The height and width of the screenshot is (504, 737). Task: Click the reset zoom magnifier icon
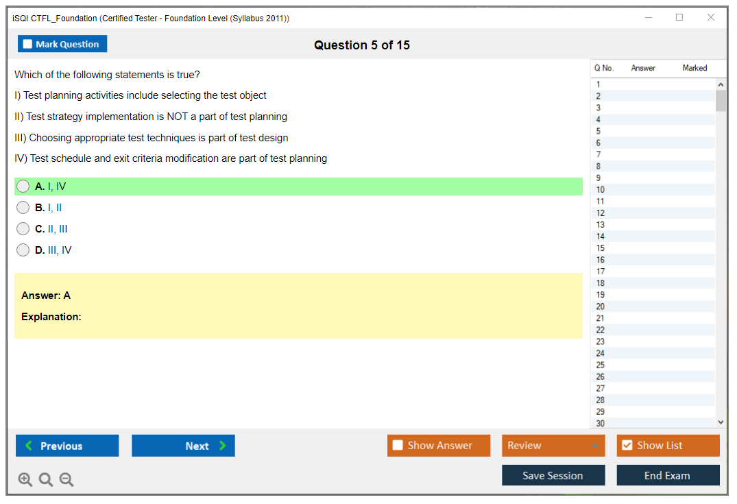point(46,479)
